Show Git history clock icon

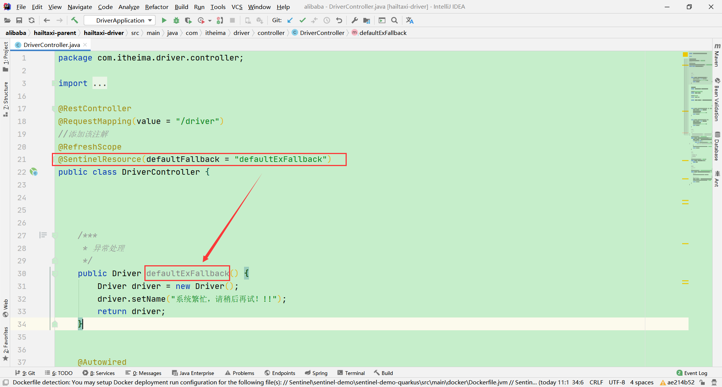(327, 20)
